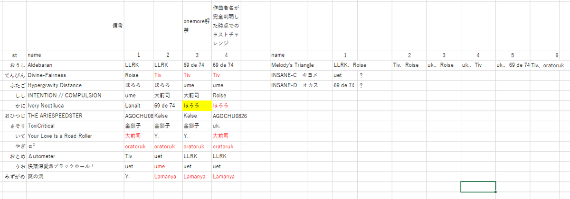Click the column 5 header in right table
The width and height of the screenshot is (570, 199).
[x=513, y=55]
